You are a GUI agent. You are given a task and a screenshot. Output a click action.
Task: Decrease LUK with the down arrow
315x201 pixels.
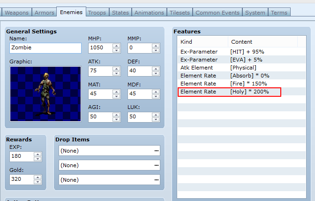click(x=156, y=119)
